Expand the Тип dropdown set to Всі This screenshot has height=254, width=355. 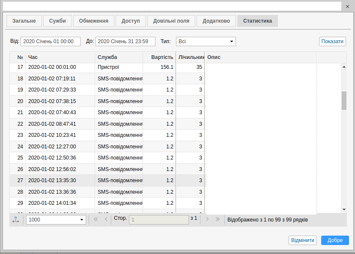(x=206, y=41)
